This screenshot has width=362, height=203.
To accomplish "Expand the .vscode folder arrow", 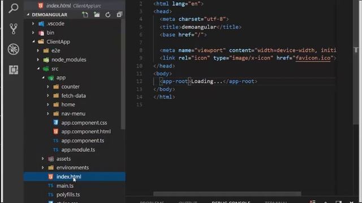I will click(33, 24).
